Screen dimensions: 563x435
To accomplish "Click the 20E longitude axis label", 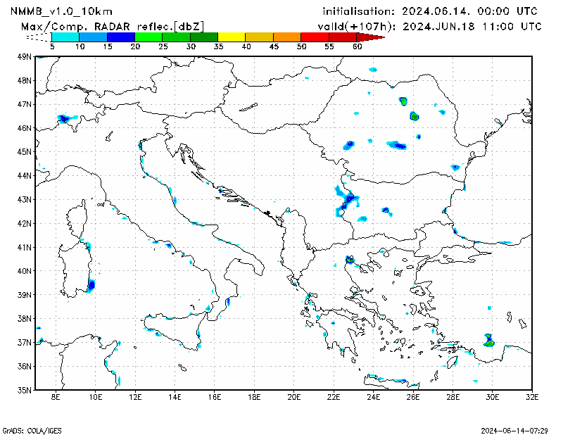I will click(294, 398).
